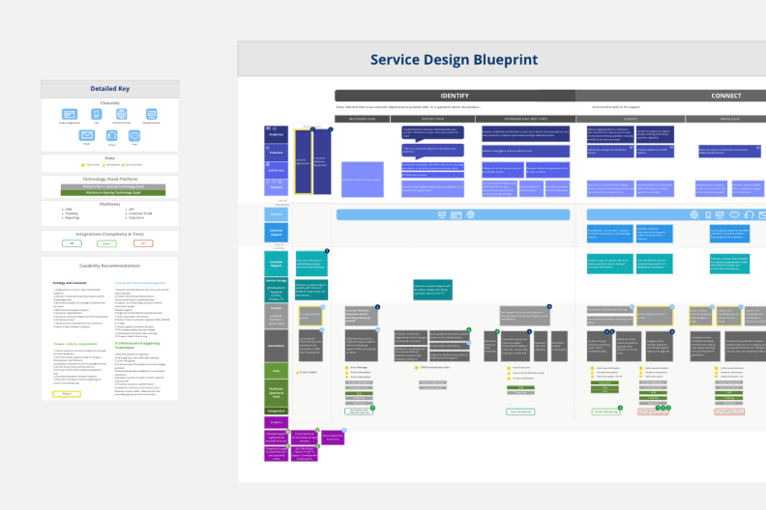766x510 pixels.
Task: Select the CONNECT phase header
Action: [x=725, y=96]
